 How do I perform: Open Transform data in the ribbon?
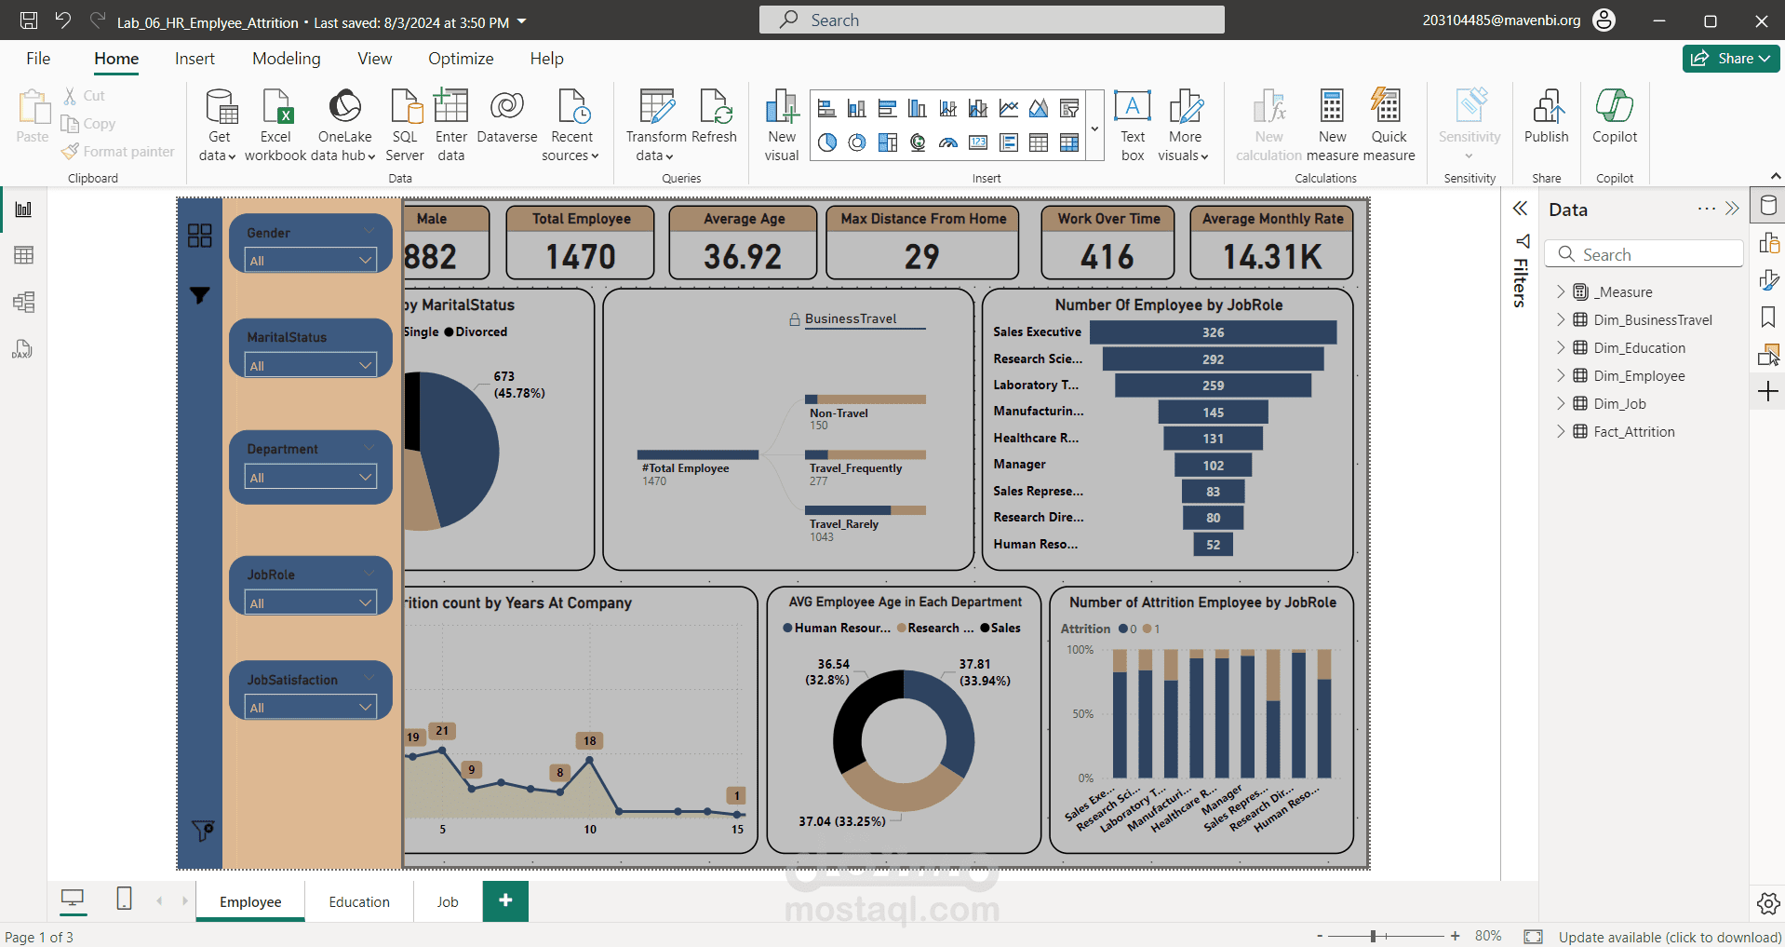[x=656, y=126]
